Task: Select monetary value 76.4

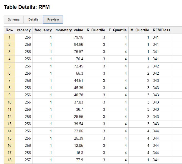Action: (79, 59)
